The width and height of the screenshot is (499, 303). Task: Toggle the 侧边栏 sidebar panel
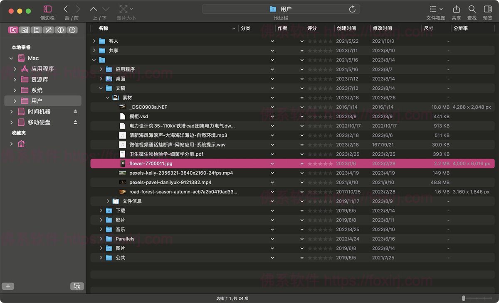pyautogui.click(x=47, y=8)
